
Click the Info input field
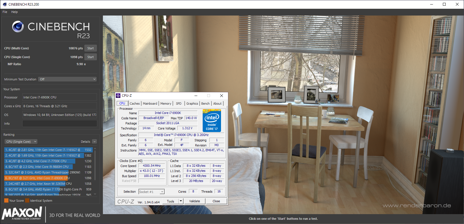[x=60, y=124]
